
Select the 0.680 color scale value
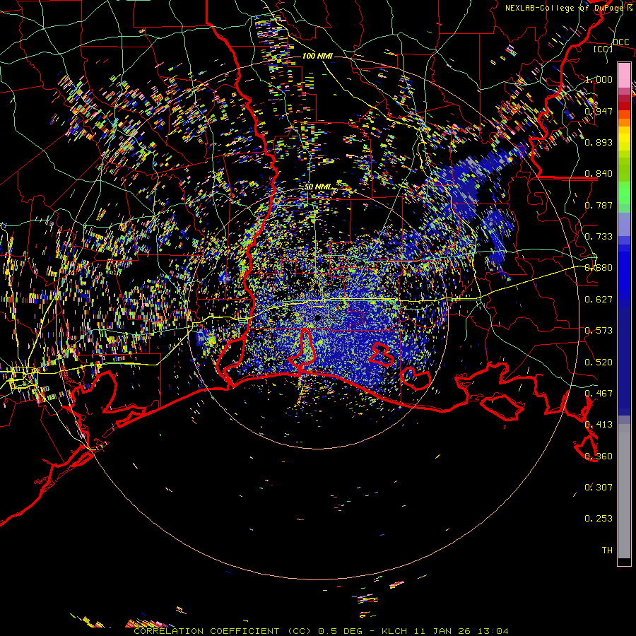point(599,268)
